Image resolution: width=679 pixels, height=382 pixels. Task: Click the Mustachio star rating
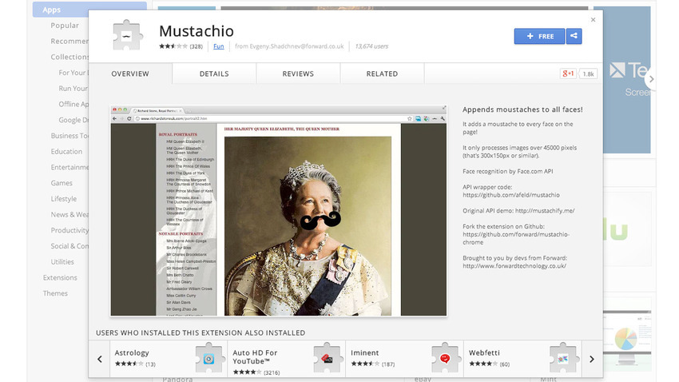(x=173, y=46)
